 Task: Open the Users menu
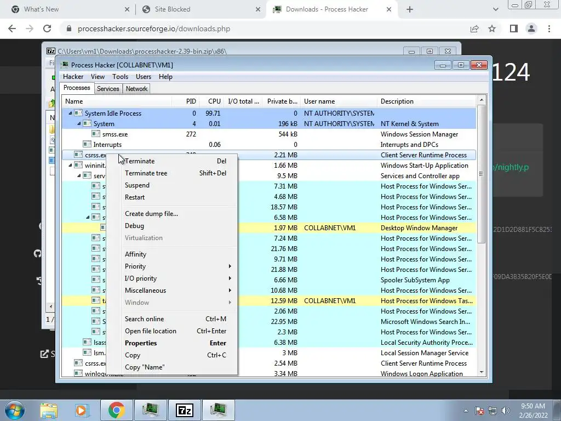tap(144, 77)
